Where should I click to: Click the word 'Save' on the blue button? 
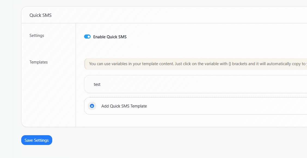pos(29,140)
